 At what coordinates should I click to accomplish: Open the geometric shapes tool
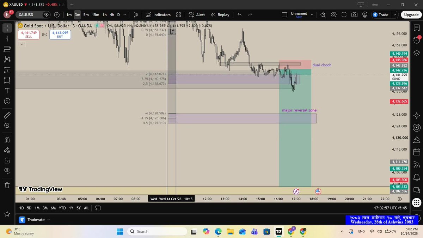point(7,80)
